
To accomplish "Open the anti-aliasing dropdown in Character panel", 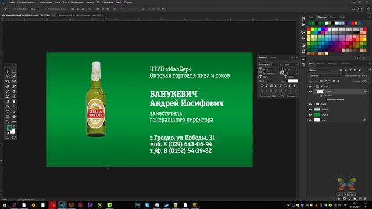I will (x=292, y=96).
